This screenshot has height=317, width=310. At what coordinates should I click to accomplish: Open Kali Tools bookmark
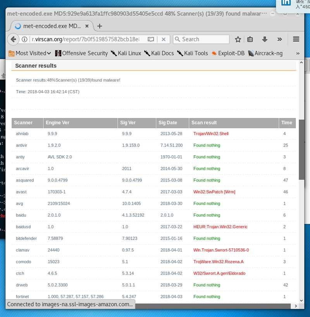pos(193,53)
